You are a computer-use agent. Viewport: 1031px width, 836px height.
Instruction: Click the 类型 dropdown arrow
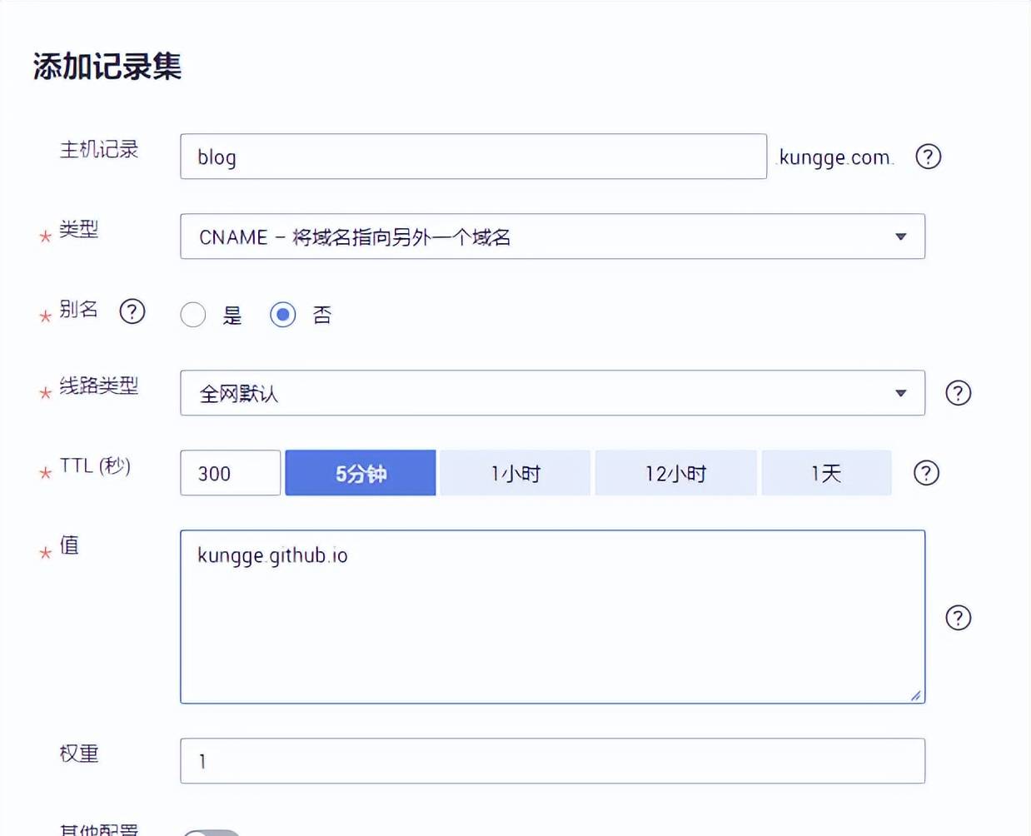point(900,236)
